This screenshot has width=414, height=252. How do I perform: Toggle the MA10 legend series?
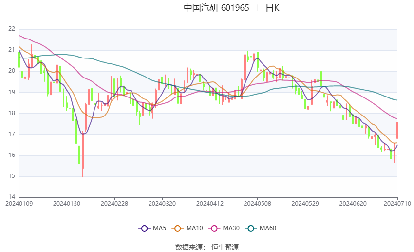point(187,228)
